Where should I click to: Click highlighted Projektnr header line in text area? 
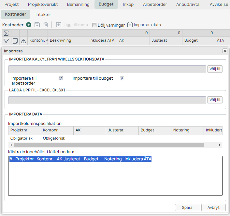(80, 159)
